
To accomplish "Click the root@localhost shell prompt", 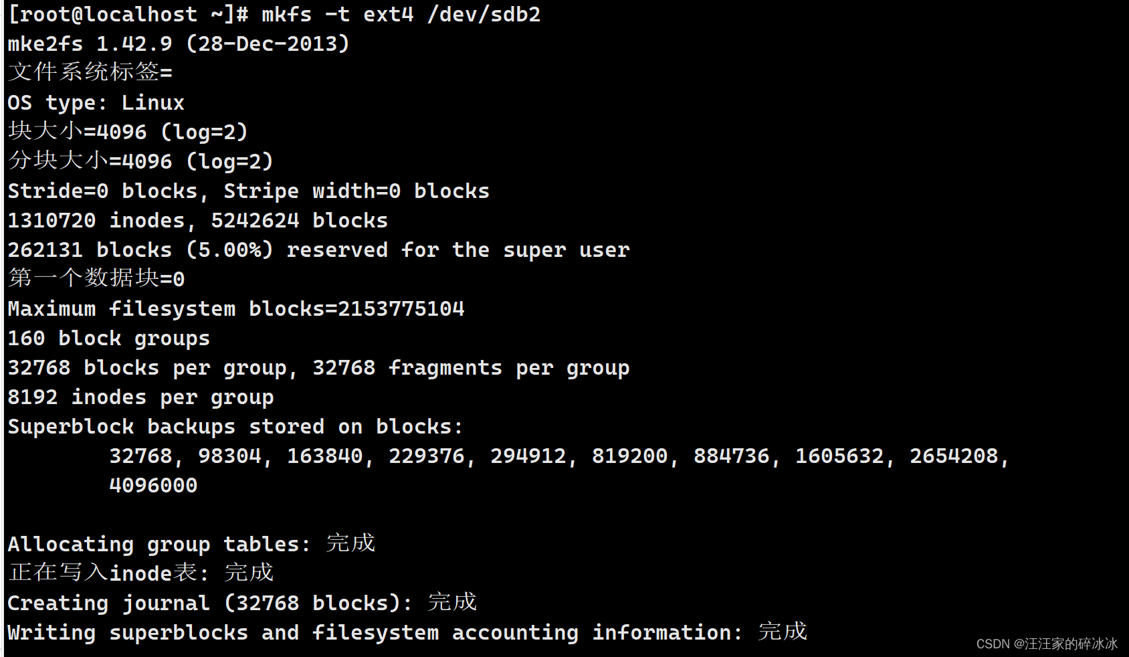I will point(127,14).
